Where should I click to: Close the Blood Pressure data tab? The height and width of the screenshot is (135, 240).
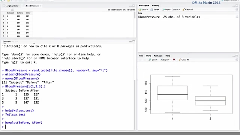41,6
